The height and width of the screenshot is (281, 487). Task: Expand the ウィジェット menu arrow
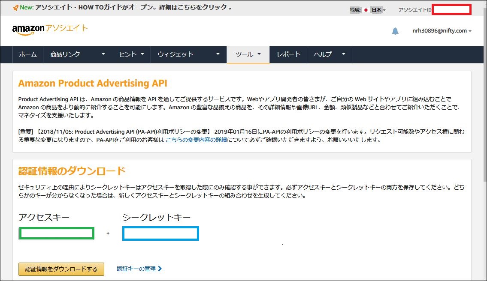[218, 54]
